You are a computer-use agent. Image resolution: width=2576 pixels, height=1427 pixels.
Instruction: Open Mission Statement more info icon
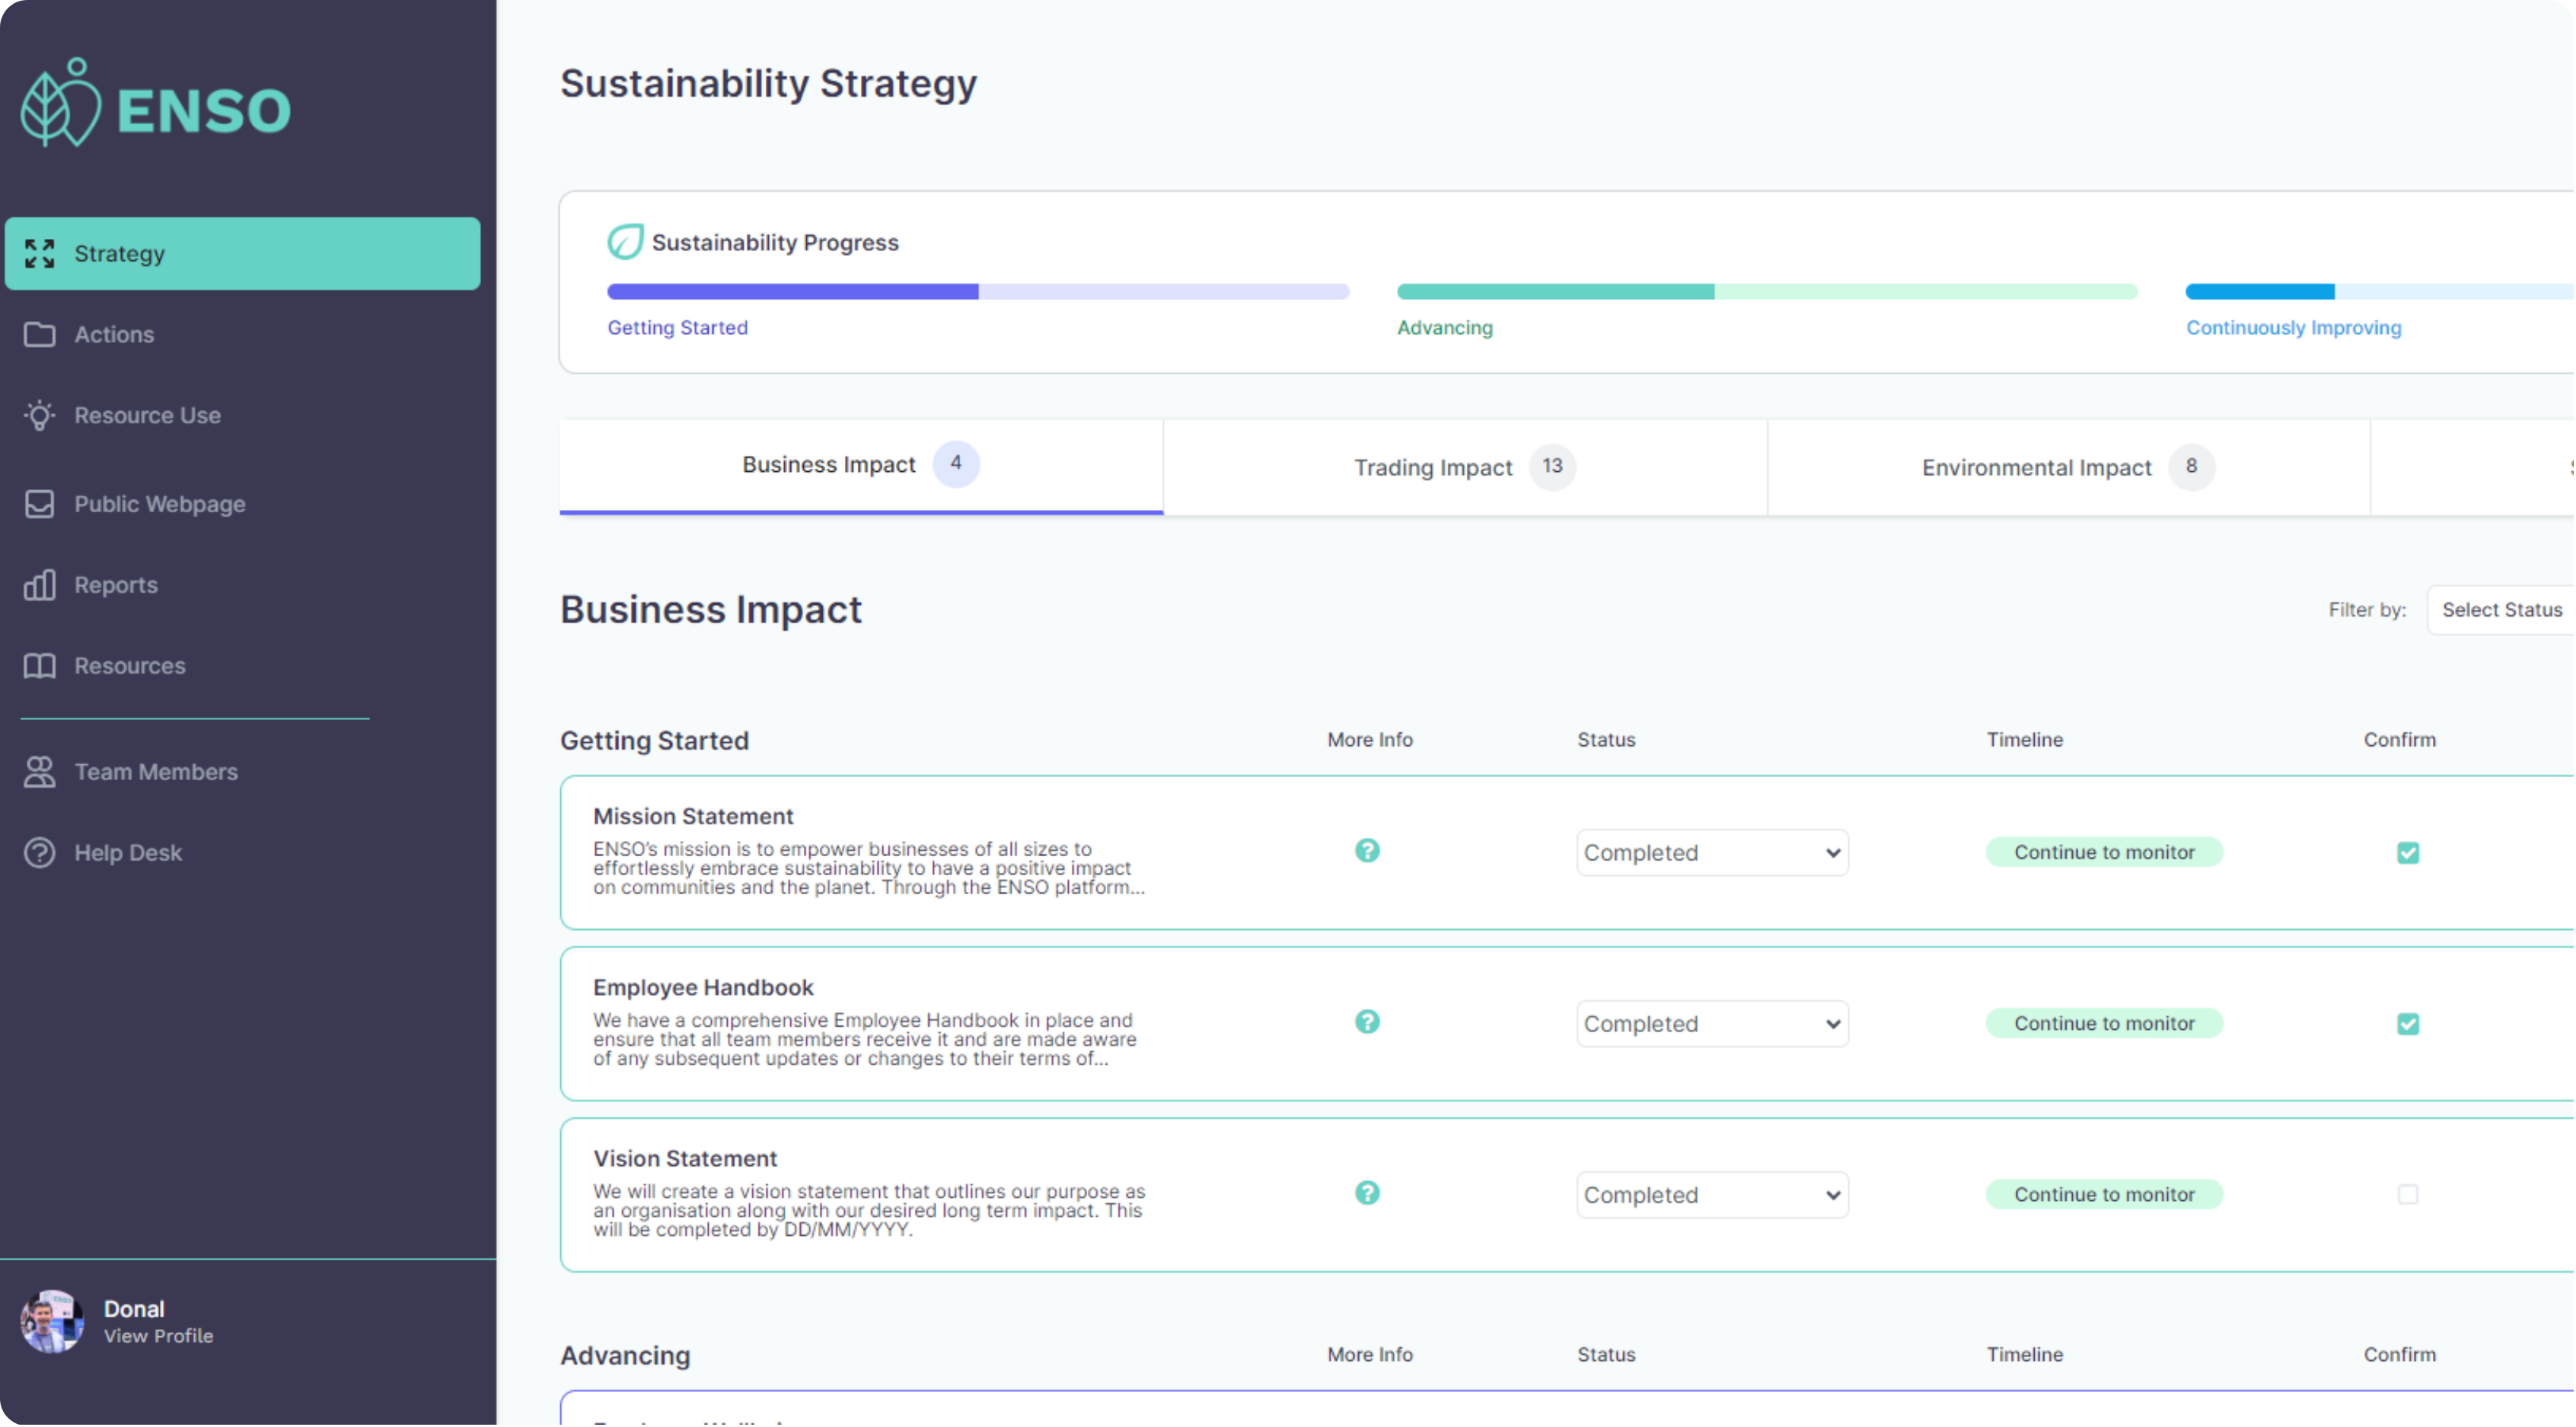(x=1368, y=852)
